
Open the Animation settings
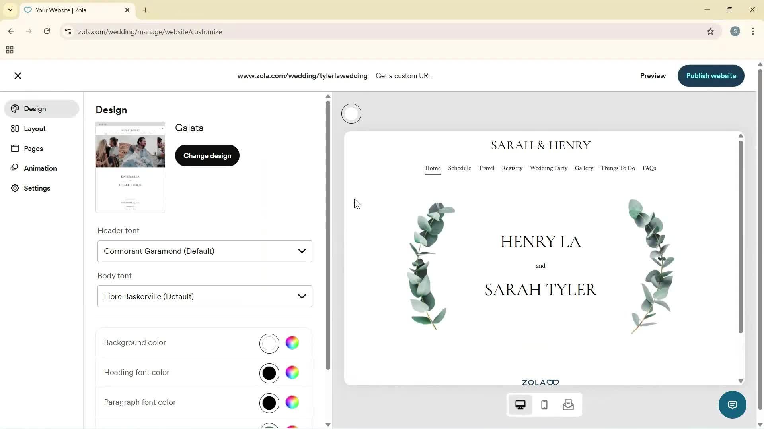pos(40,168)
